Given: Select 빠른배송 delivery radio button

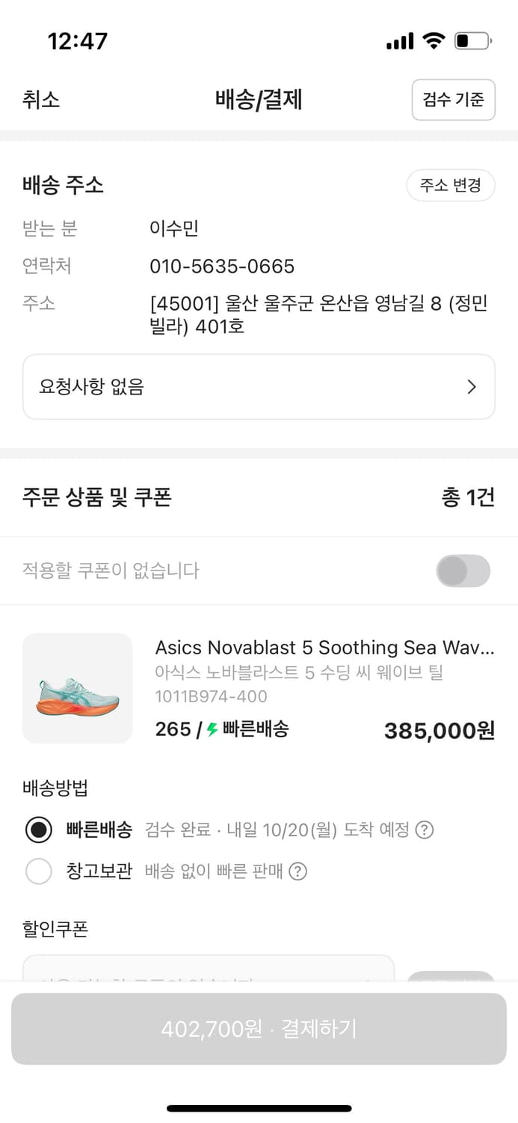Looking at the screenshot, I should coord(39,830).
